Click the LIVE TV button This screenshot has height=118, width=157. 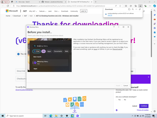(84, 11)
